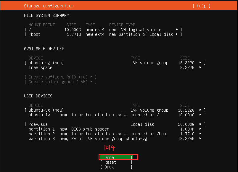Open arrow for partition 1 BIOS grub spacer

click(200, 129)
